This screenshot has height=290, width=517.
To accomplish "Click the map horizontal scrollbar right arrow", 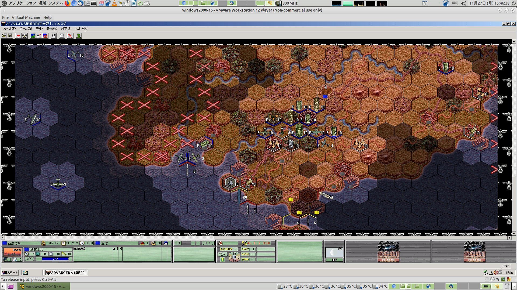I will 509,238.
